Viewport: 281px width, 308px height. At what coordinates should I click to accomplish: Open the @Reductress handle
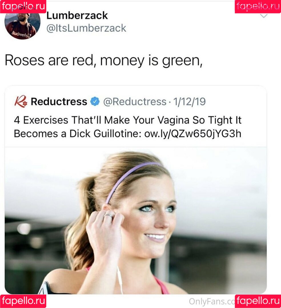[135, 102]
